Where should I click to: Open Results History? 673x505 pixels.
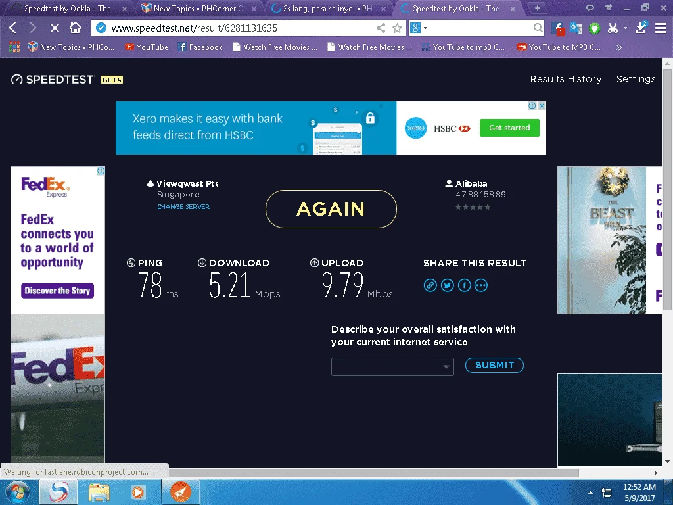coord(566,79)
